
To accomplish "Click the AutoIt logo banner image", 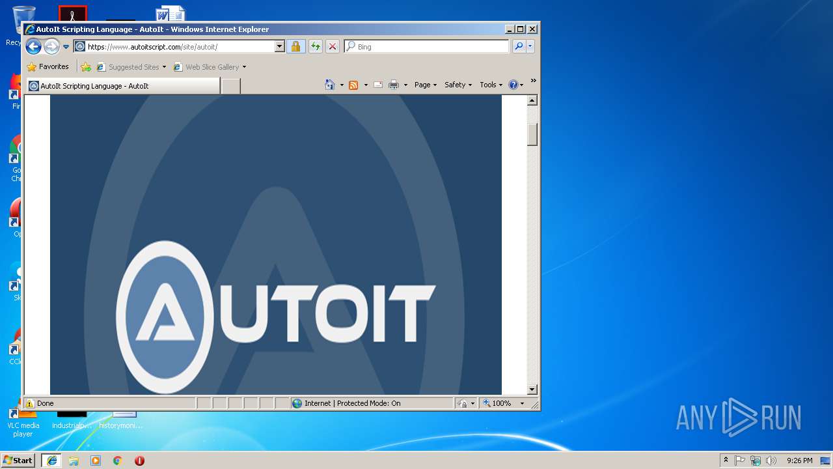I will tap(276, 245).
